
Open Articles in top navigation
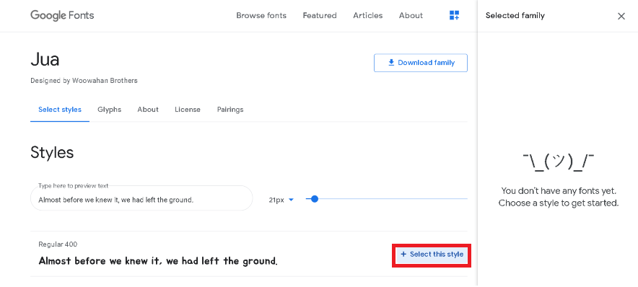point(368,15)
